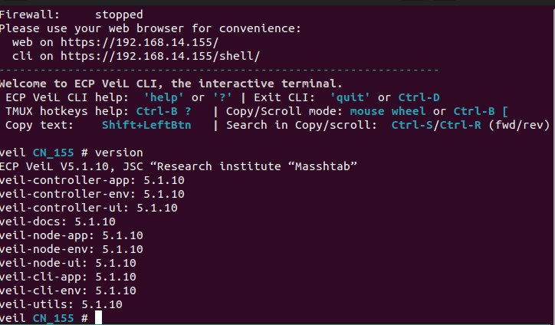The width and height of the screenshot is (555, 325).
Task: Click the 'version' command on prompt line
Action: (119, 153)
